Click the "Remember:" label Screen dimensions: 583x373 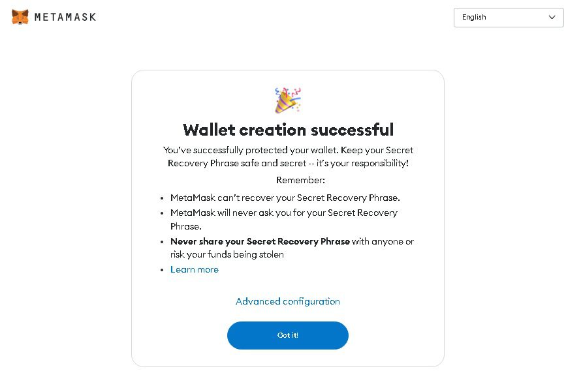click(300, 180)
